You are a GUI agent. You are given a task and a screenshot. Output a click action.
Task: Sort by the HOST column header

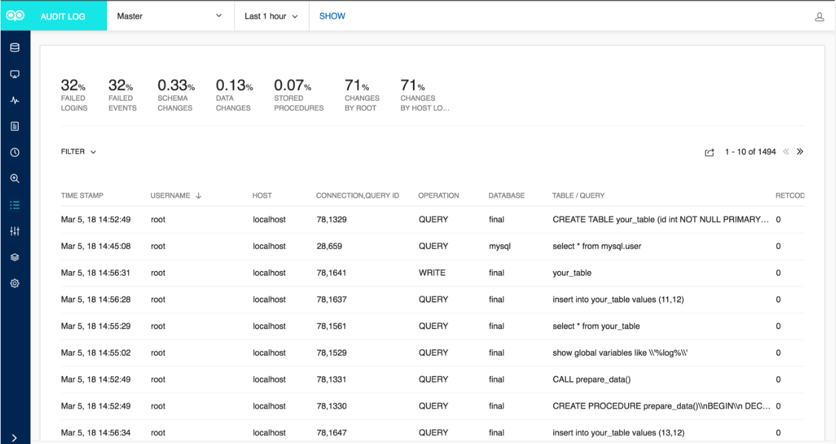(x=262, y=196)
